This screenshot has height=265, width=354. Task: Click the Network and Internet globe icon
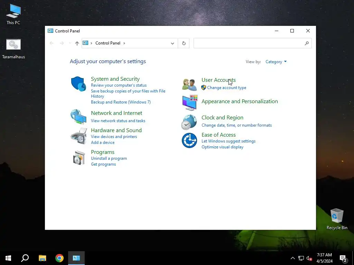[x=78, y=117]
